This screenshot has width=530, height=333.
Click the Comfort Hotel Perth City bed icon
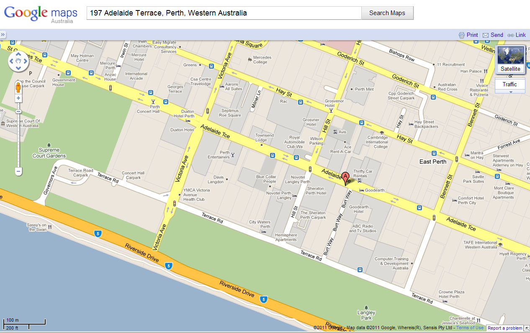click(455, 200)
